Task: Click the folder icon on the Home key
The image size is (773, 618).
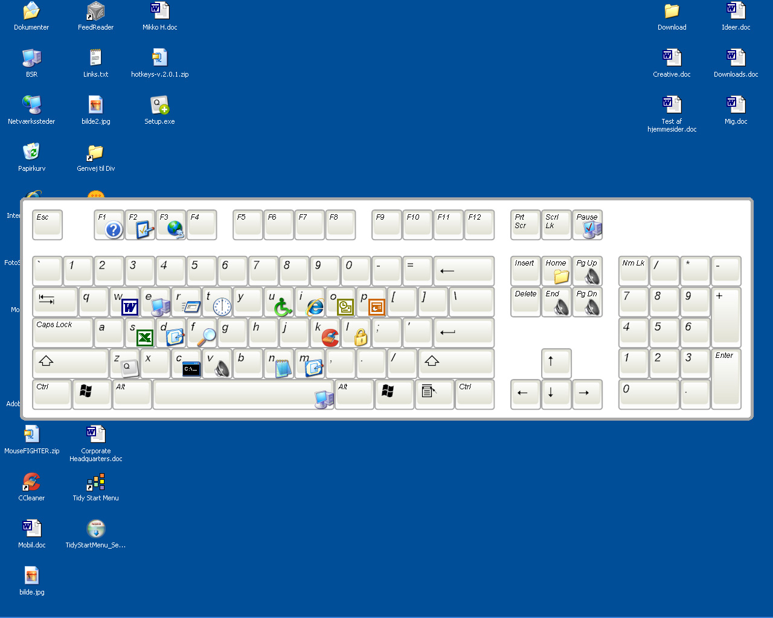Action: click(561, 276)
